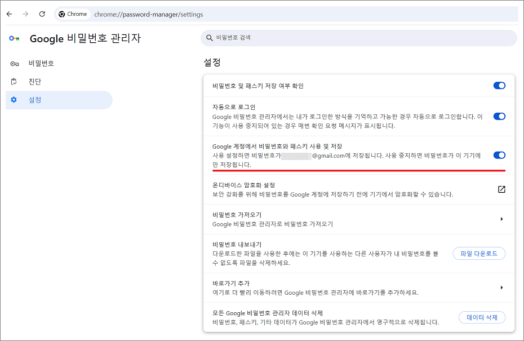Viewport: 524px width, 341px height.
Task: Click the 자동으로 로그인 heading text
Action: click(234, 107)
